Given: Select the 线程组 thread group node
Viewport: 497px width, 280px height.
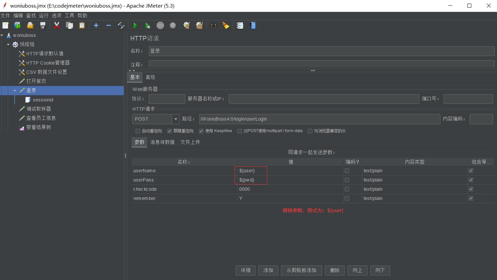Looking at the screenshot, I should pyautogui.click(x=27, y=44).
